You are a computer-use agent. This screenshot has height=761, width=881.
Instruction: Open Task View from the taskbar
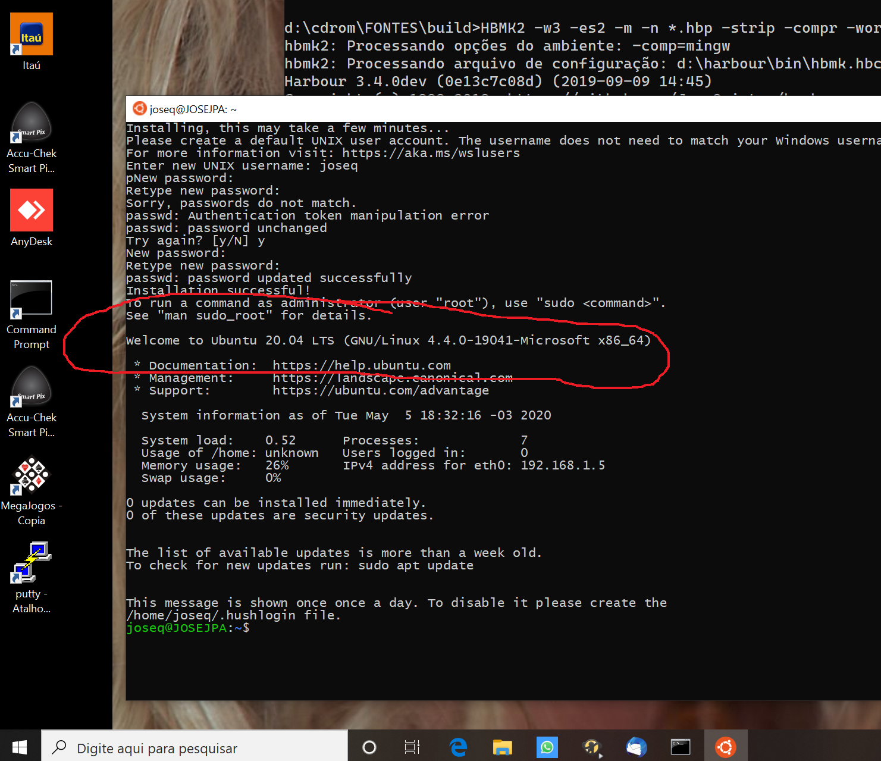point(412,747)
